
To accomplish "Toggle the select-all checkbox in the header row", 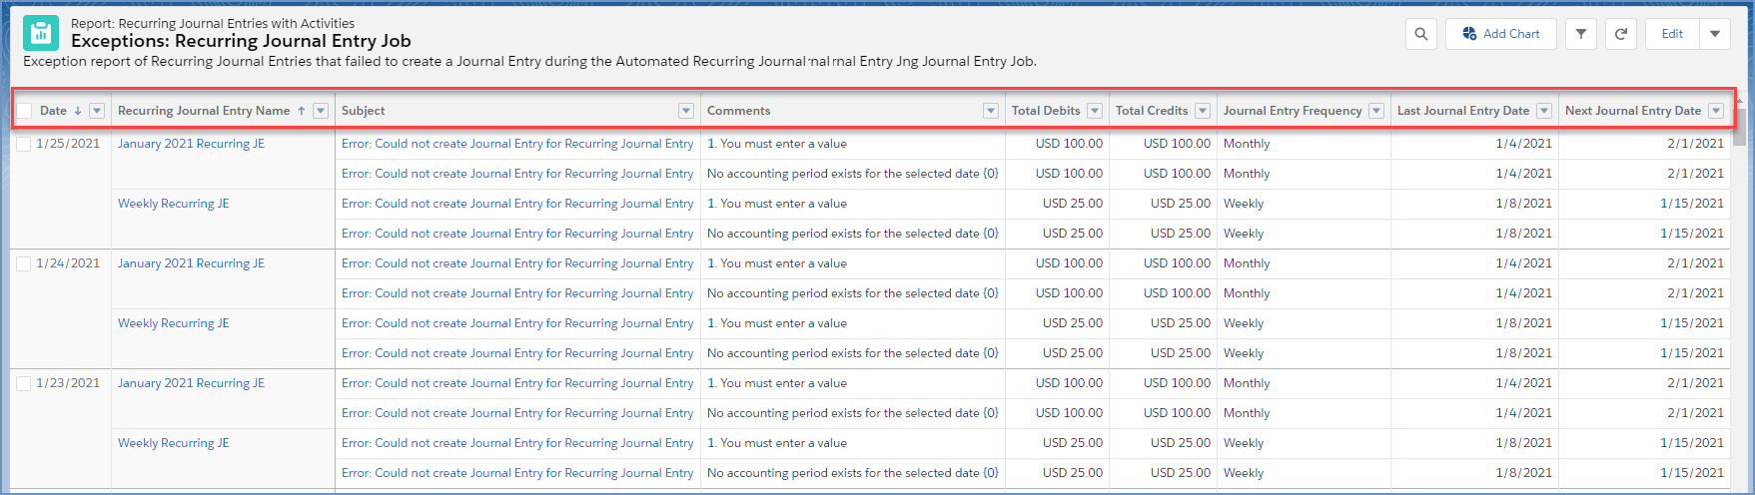I will tap(25, 111).
